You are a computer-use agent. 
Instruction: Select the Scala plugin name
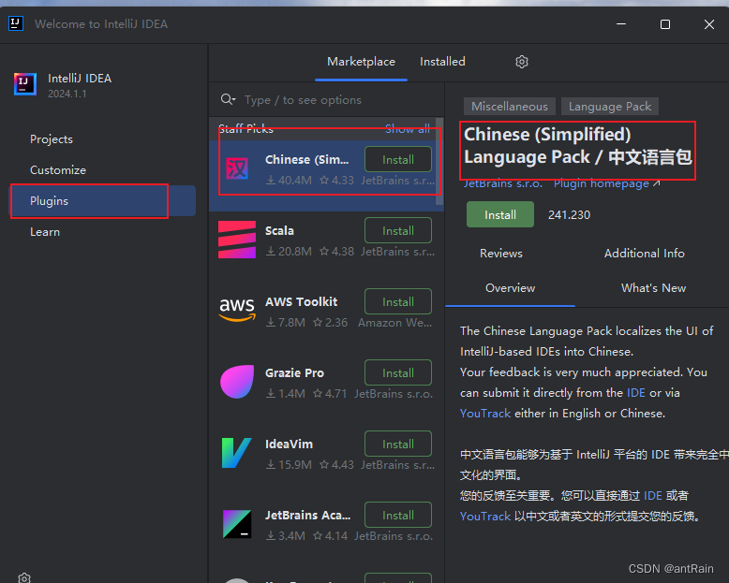coord(279,231)
